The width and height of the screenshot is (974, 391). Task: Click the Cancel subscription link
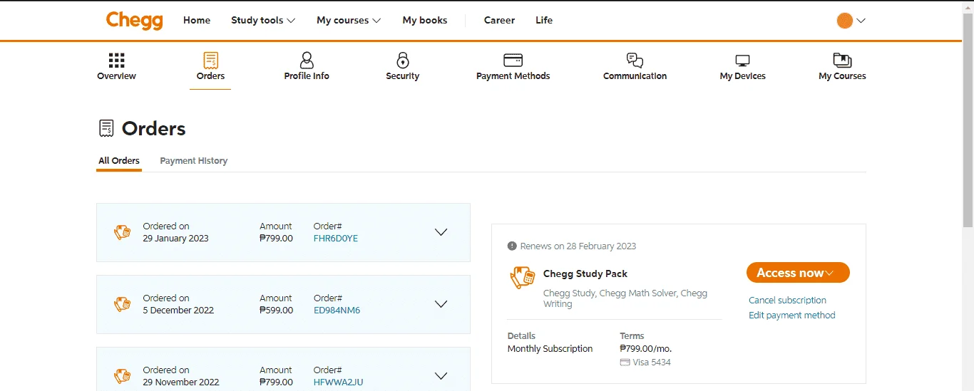[x=787, y=301]
